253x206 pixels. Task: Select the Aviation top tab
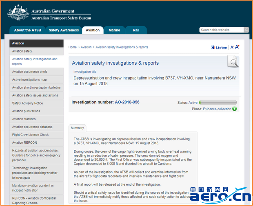(x=93, y=30)
